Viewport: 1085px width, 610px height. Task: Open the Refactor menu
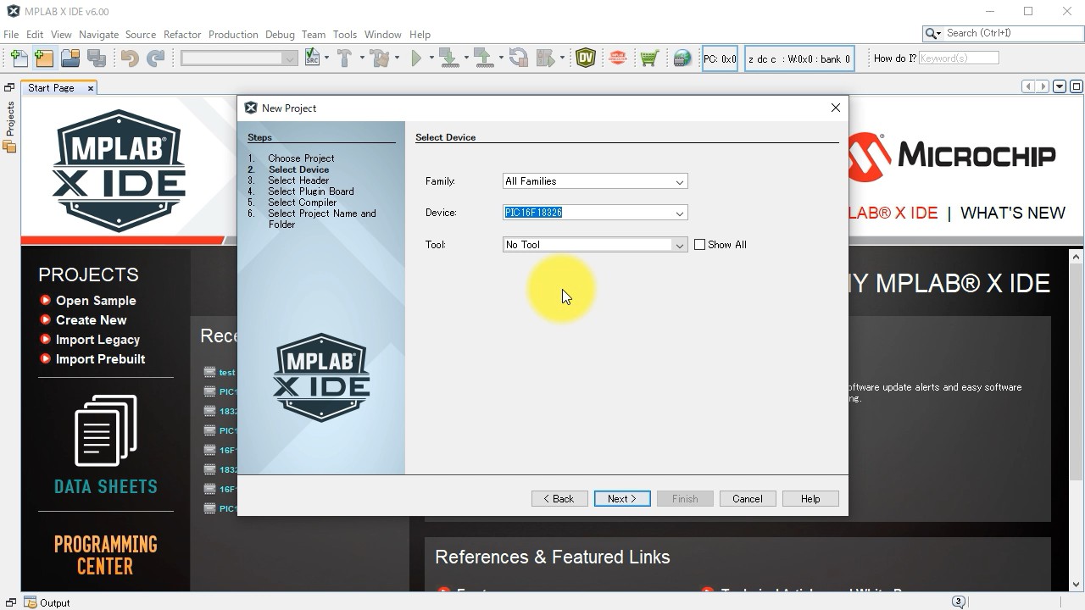click(x=182, y=35)
